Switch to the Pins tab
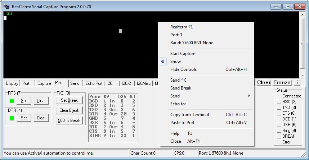Screen dimensions: 309x160 pyautogui.click(x=60, y=83)
